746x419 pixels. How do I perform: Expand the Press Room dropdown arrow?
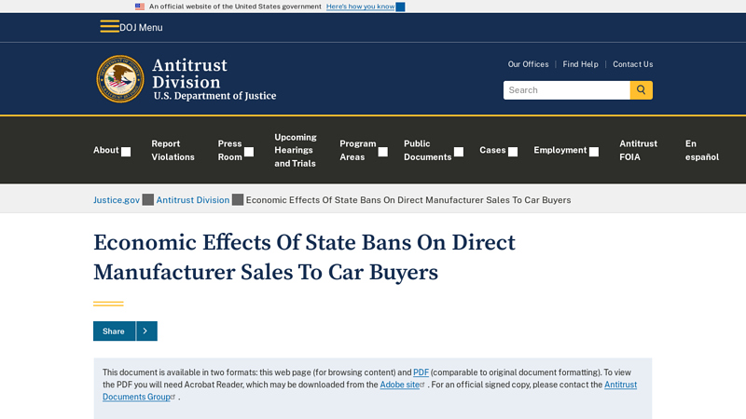point(249,152)
